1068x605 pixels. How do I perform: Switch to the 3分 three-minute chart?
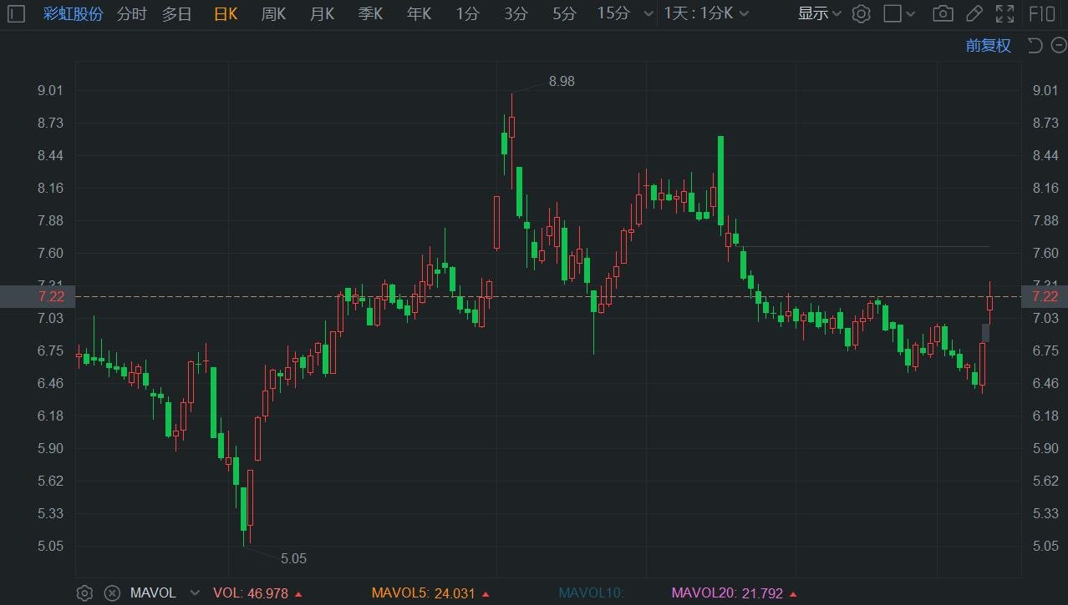[516, 13]
